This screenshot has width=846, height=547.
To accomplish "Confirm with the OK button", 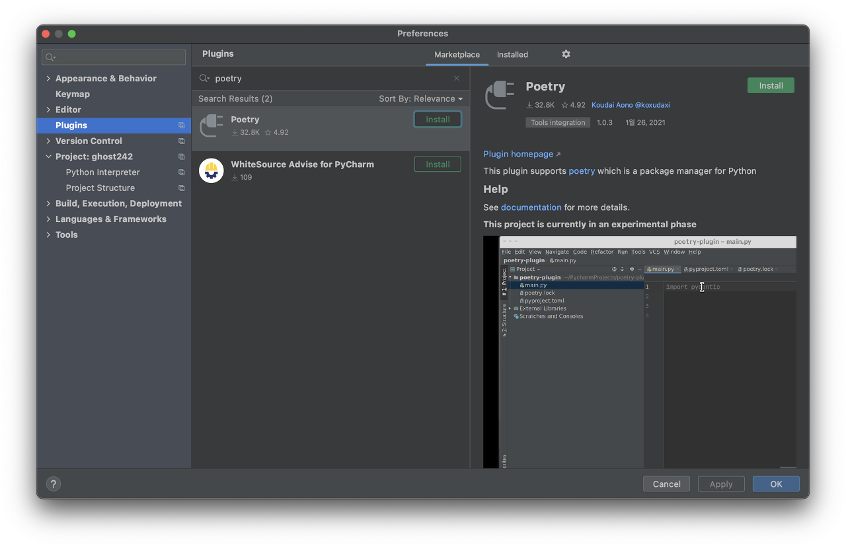I will tap(776, 484).
